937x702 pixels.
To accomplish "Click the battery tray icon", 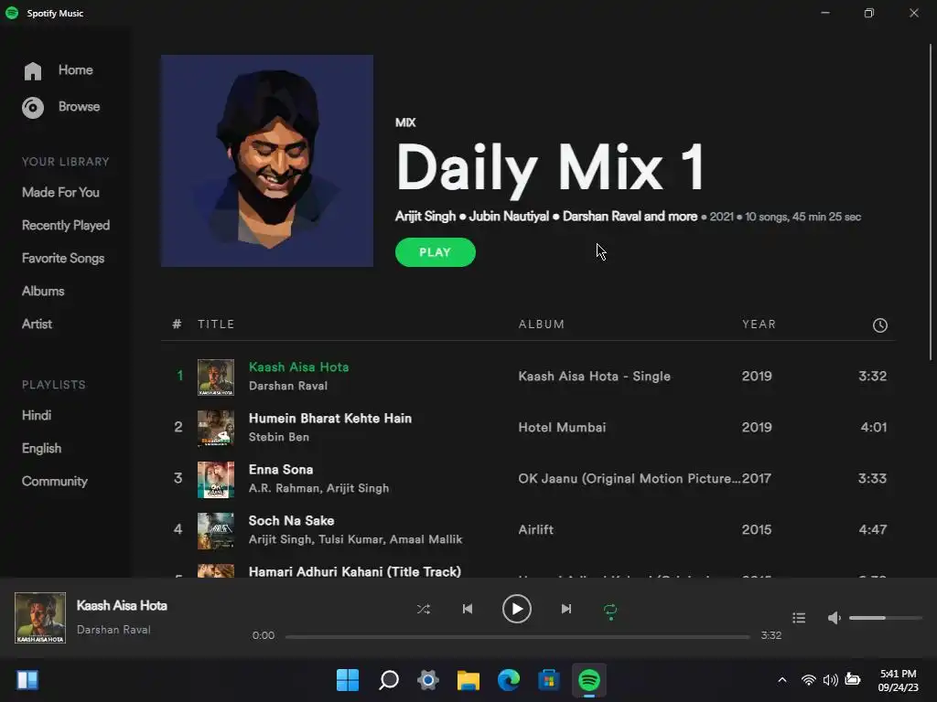I will (x=853, y=679).
